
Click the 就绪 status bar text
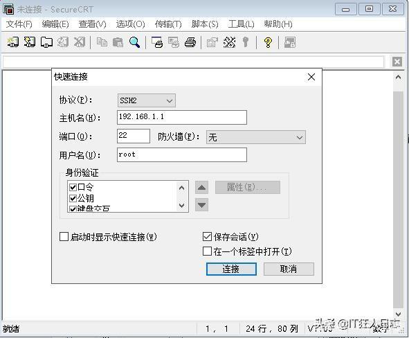[x=11, y=328]
